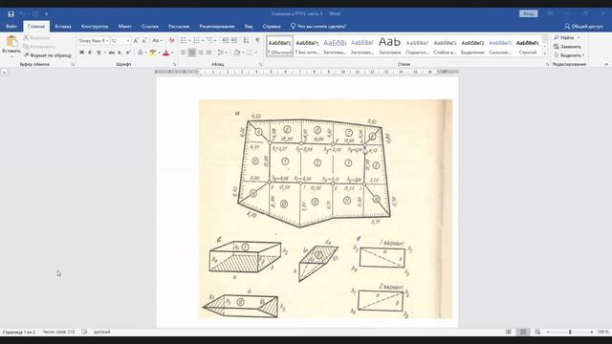Open the font group dialog launcher
The height and width of the screenshot is (344, 612).
(x=174, y=64)
